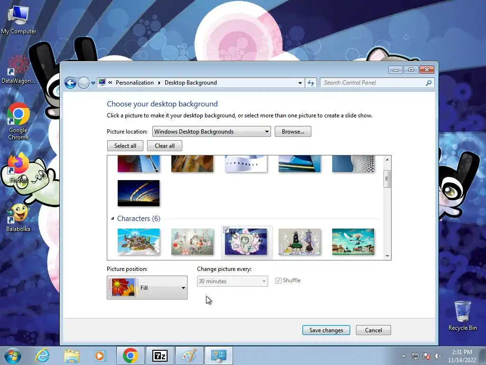Open Action Center flag tray icon

coord(427,356)
